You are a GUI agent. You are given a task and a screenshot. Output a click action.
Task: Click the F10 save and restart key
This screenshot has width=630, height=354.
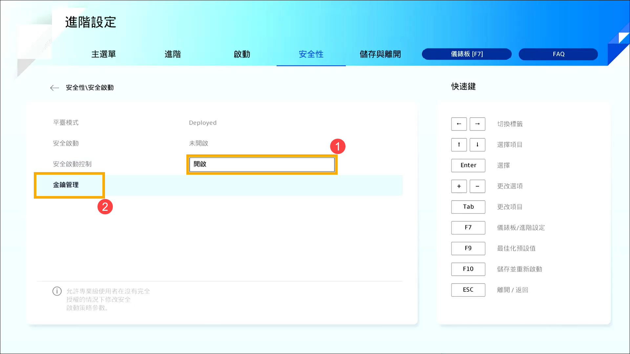(x=468, y=269)
